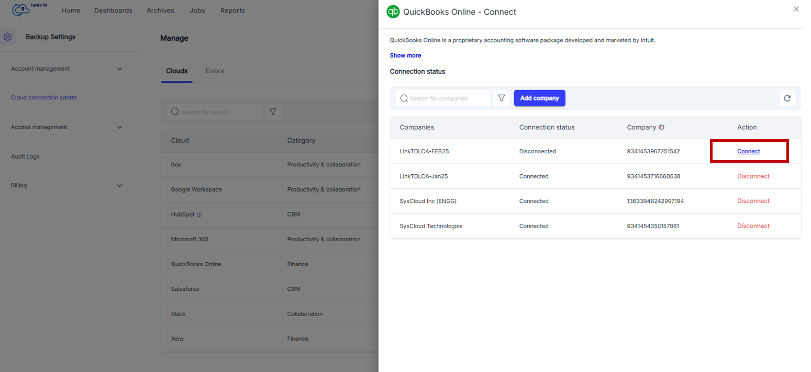Focus the Search for clouds field
Viewport: 811px width, 372px height.
(214, 111)
